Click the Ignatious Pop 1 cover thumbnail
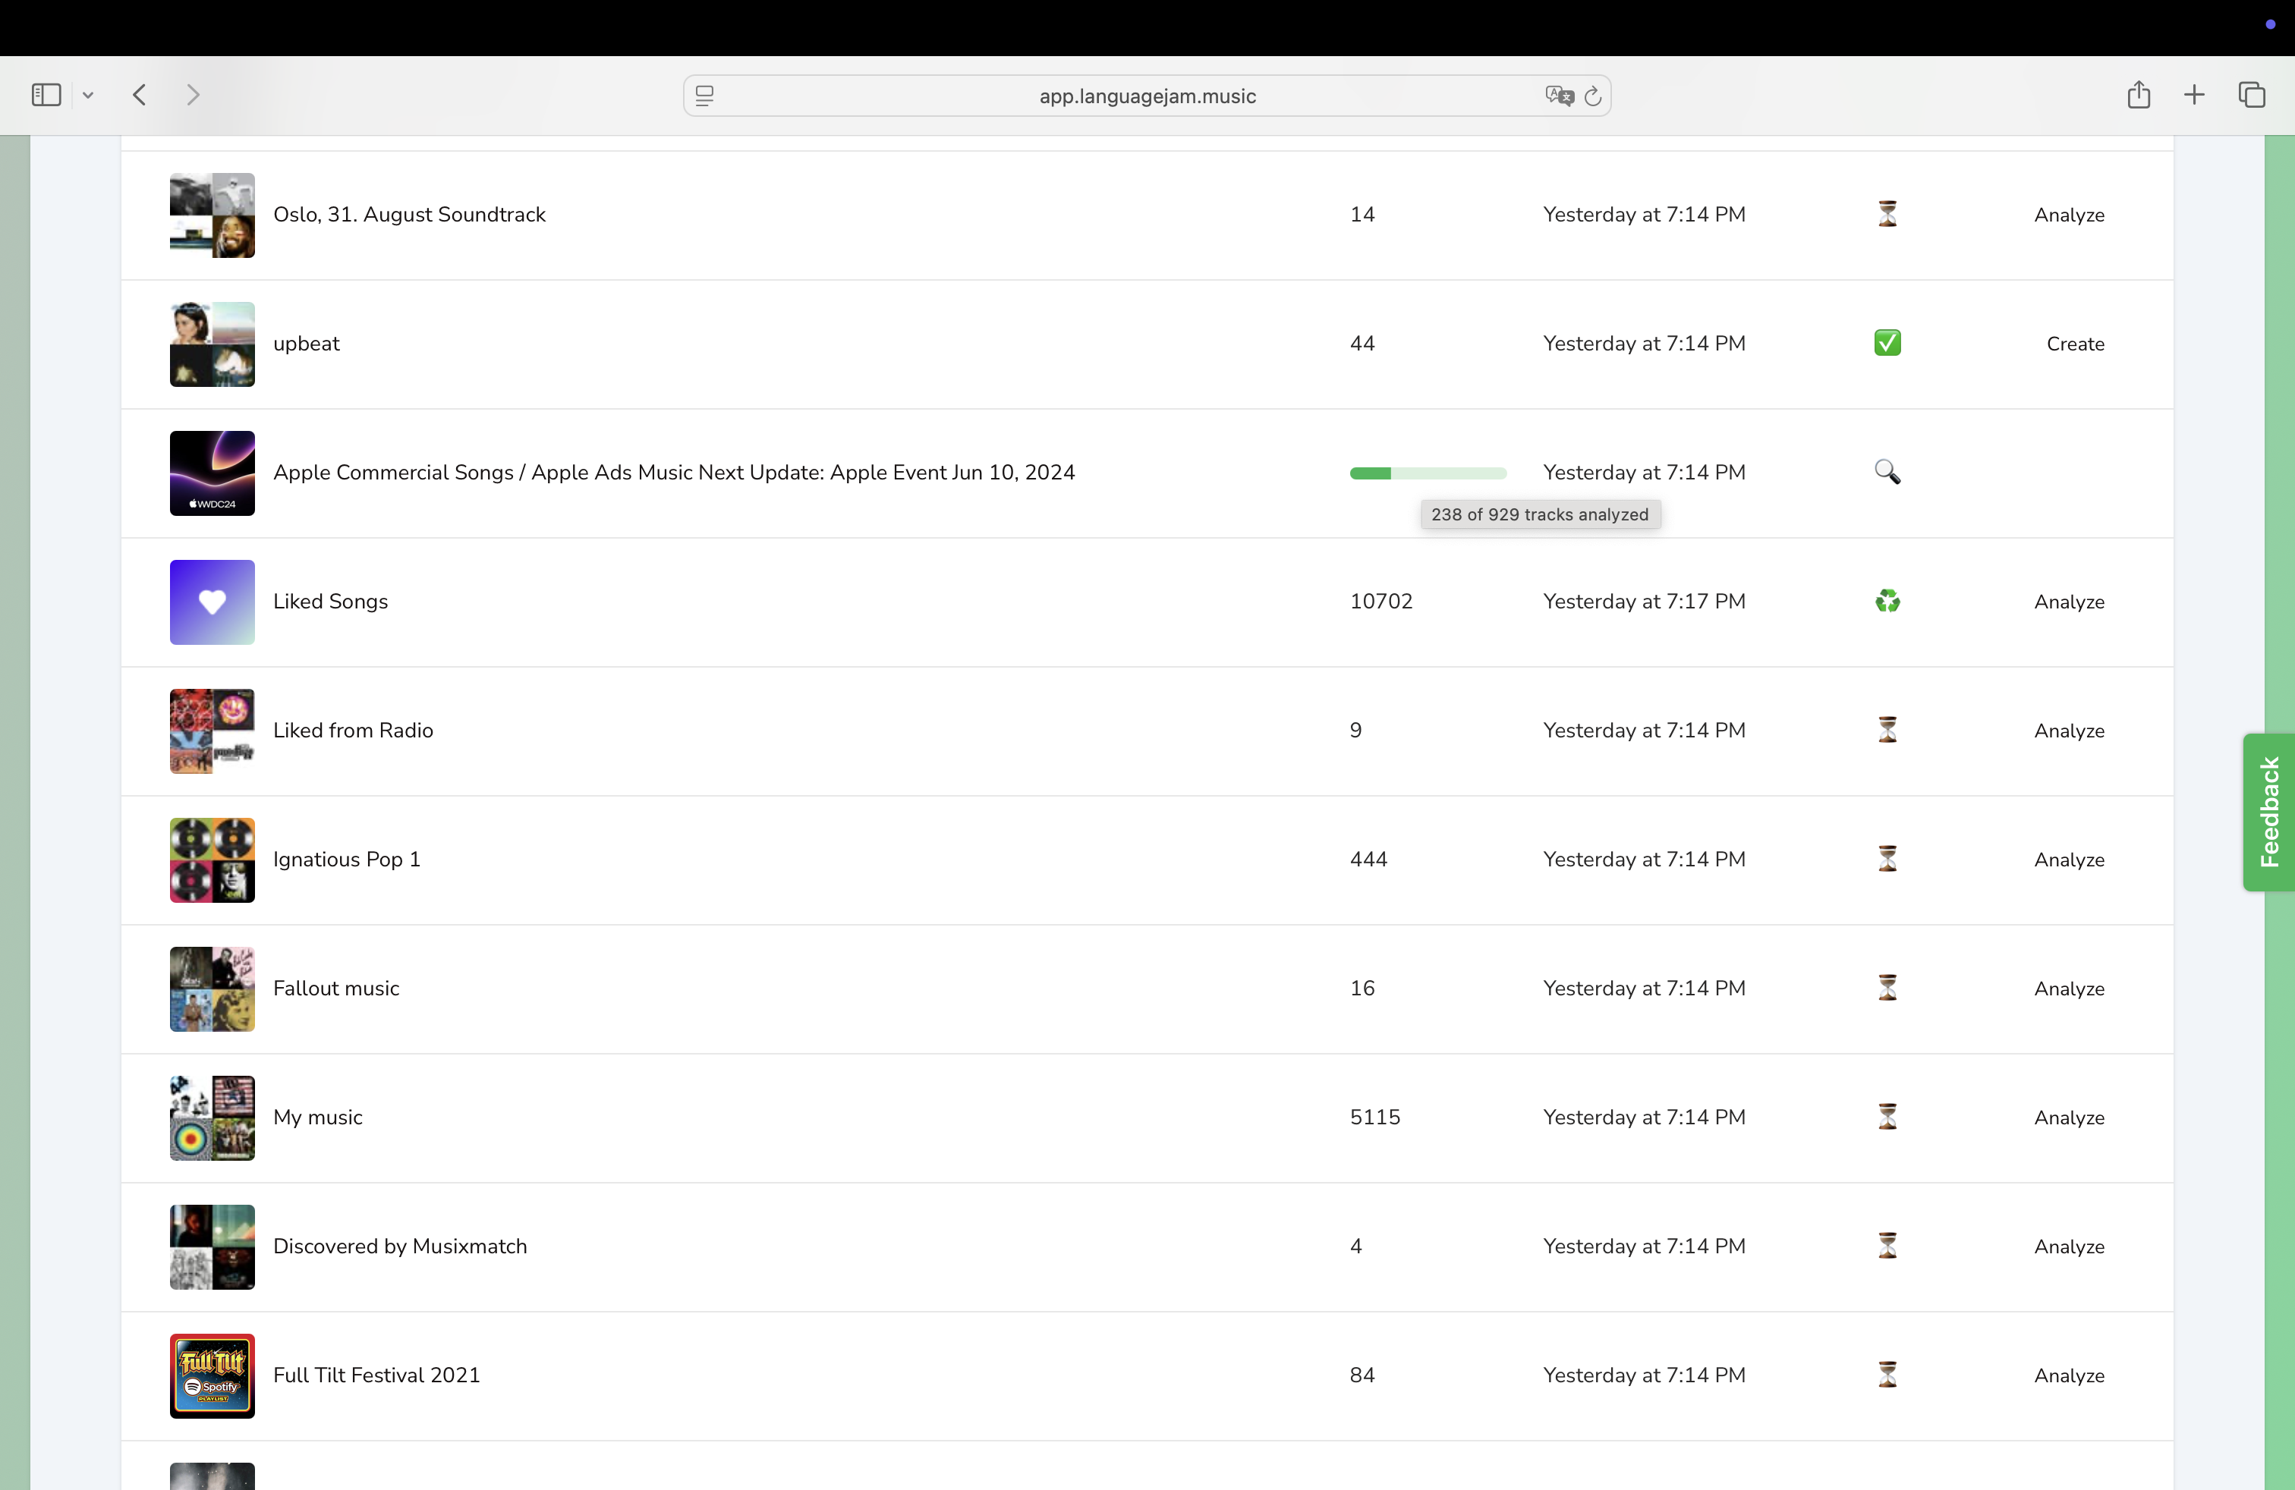 click(212, 860)
